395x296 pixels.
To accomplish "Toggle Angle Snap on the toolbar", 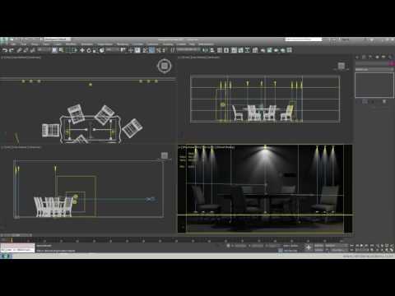I will pos(151,50).
